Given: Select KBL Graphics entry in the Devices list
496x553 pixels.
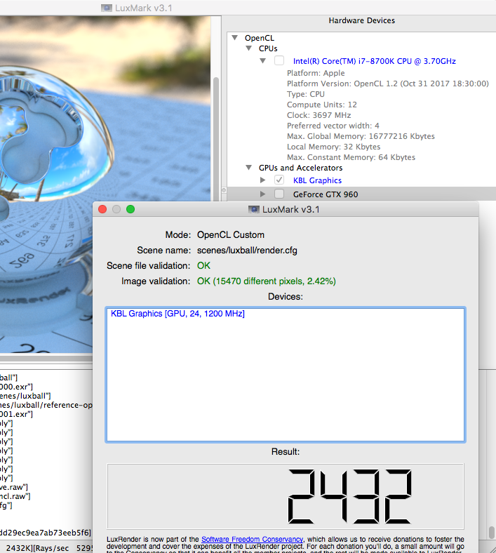Looking at the screenshot, I should 177,314.
